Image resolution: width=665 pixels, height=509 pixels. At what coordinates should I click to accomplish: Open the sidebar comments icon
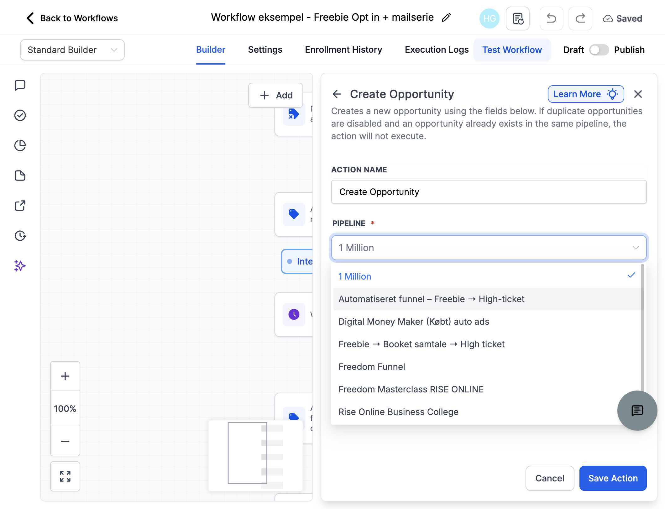point(20,85)
